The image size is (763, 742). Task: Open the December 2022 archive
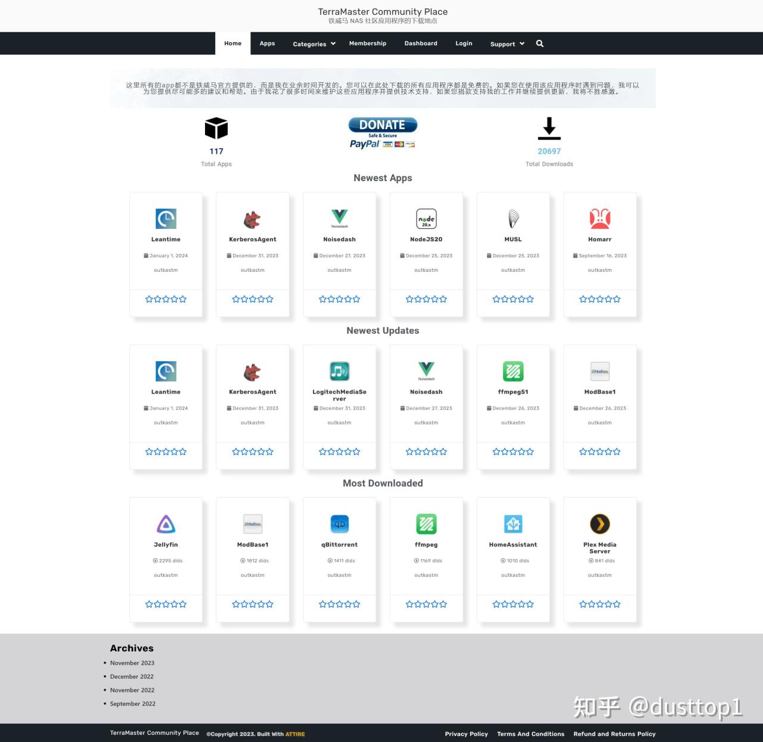[x=132, y=676]
